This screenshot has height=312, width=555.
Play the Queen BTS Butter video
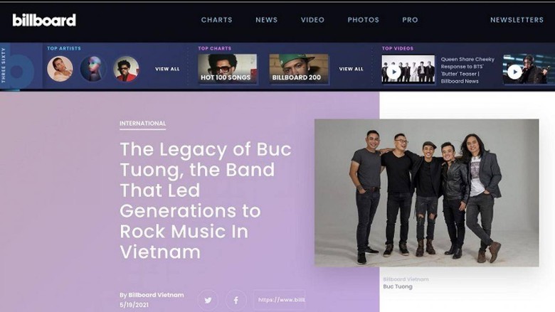pyautogui.click(x=393, y=72)
